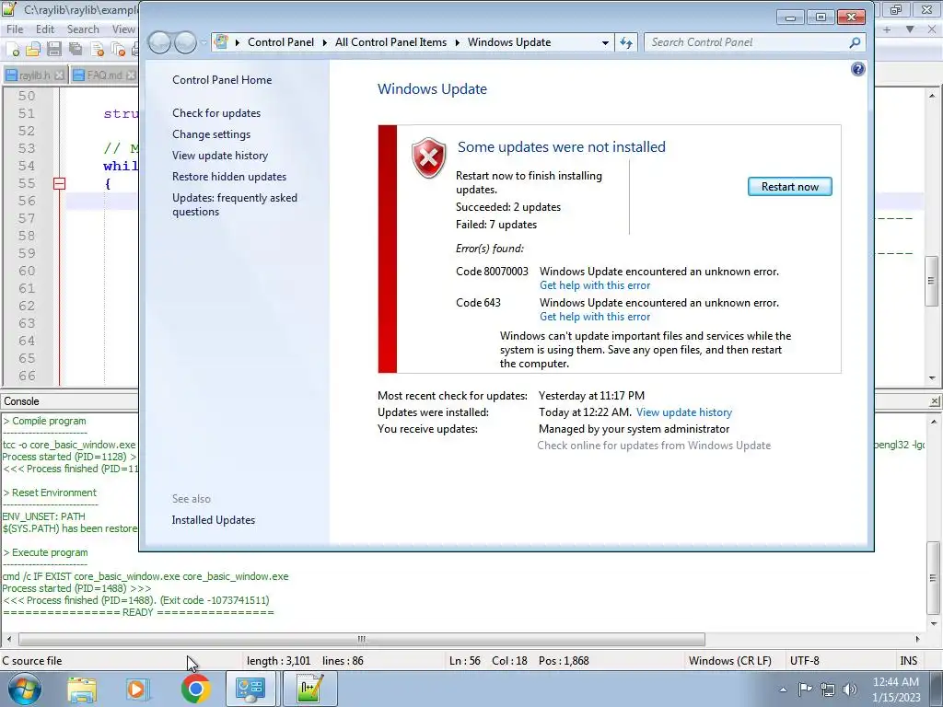Viewport: 943px width, 707px height.
Task: Click the Save All icon in Notepad++ toolbar
Action: (76, 50)
